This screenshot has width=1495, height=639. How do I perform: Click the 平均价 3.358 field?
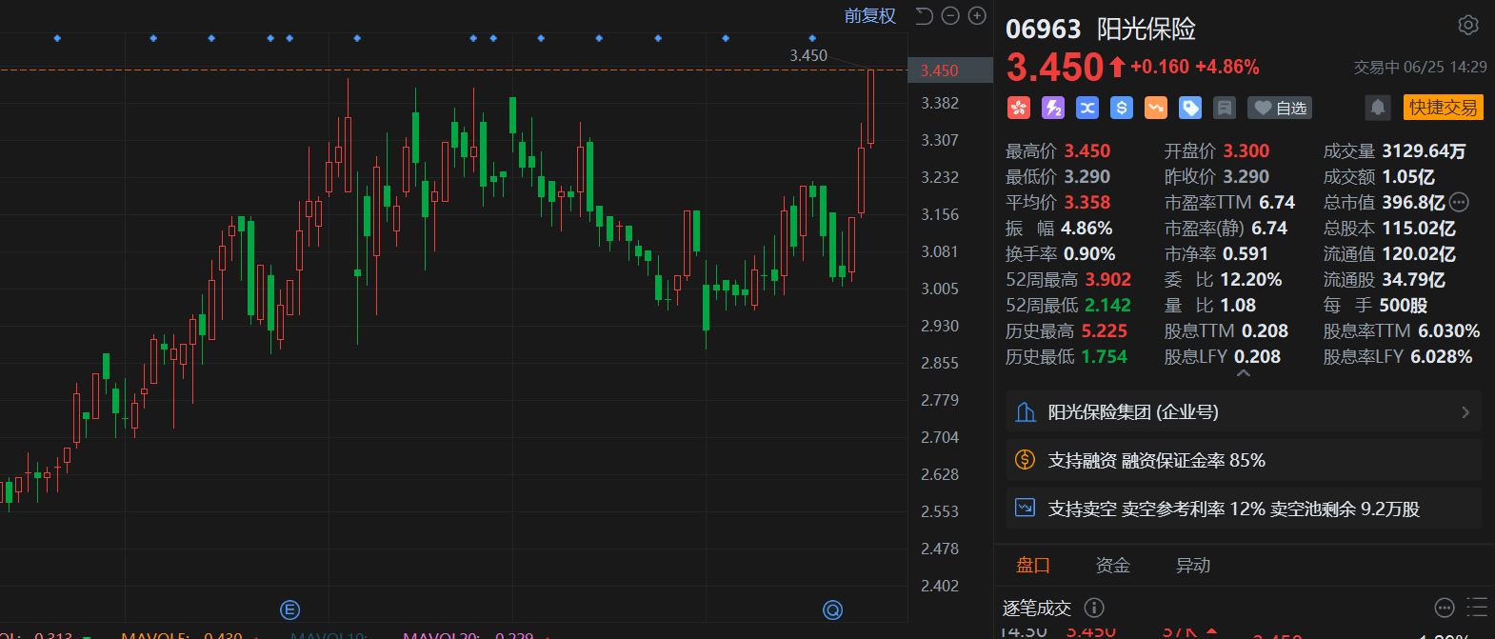click(x=1058, y=202)
